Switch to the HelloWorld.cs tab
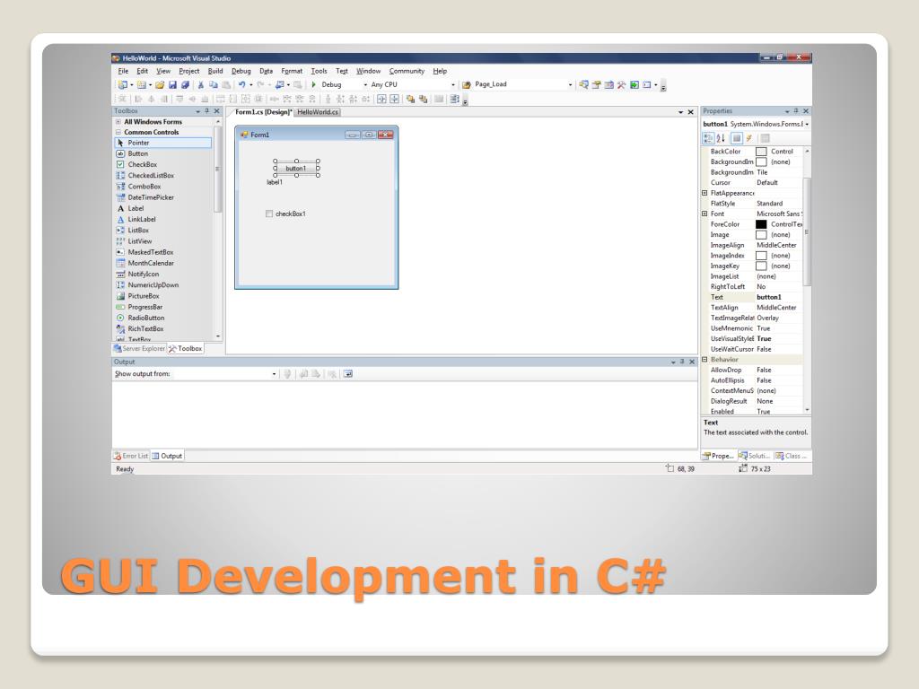The image size is (919, 689). coord(317,112)
